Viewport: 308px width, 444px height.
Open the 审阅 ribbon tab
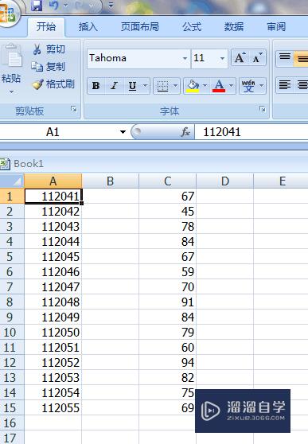tap(276, 27)
